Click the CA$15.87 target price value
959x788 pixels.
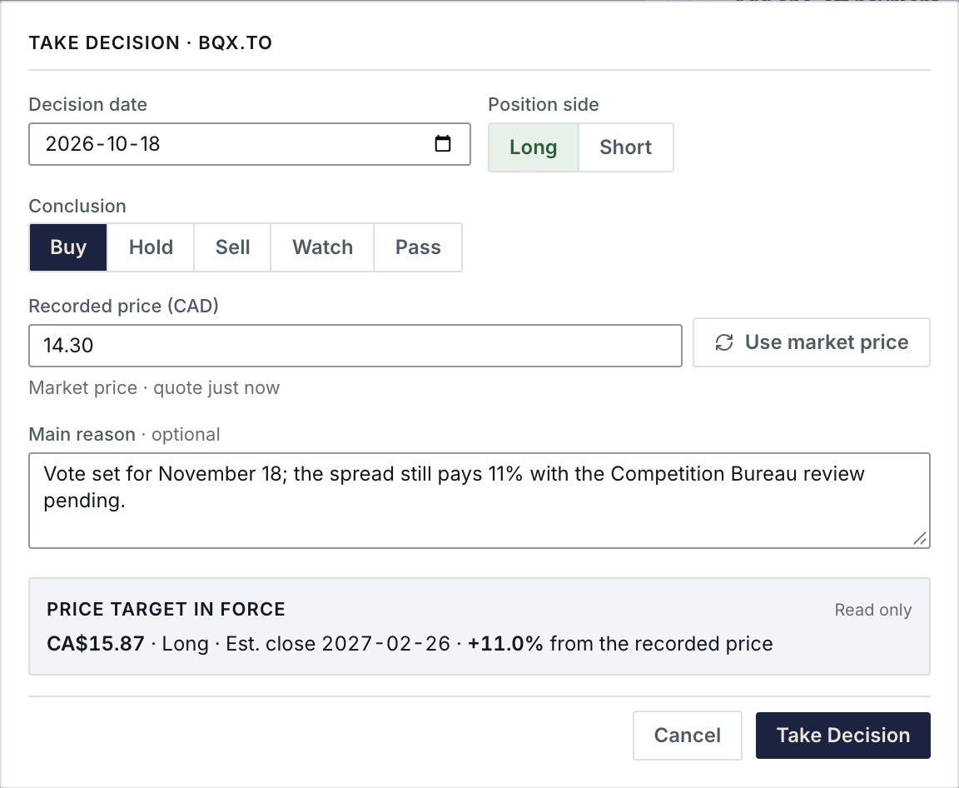tap(96, 644)
